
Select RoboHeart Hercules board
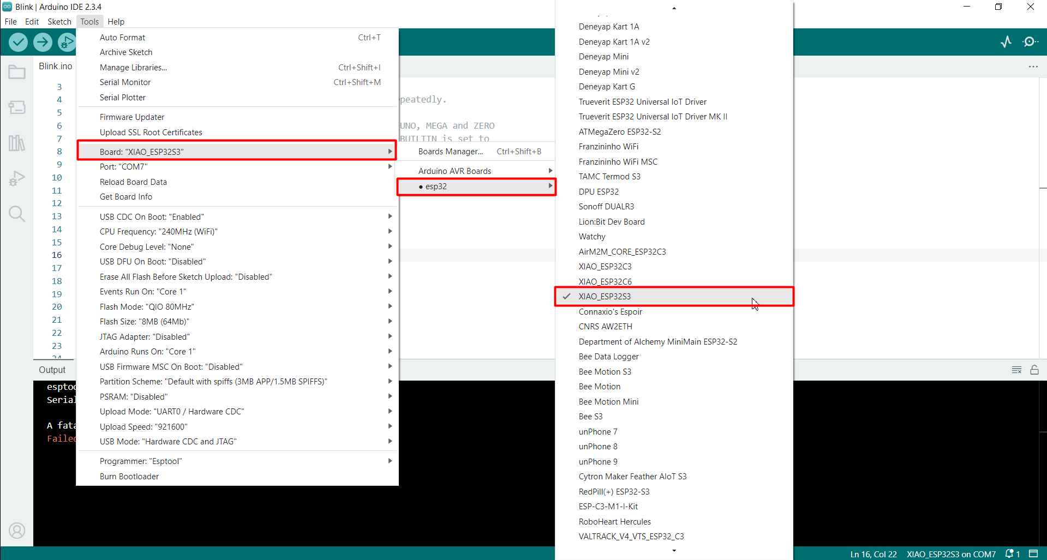(x=674, y=522)
